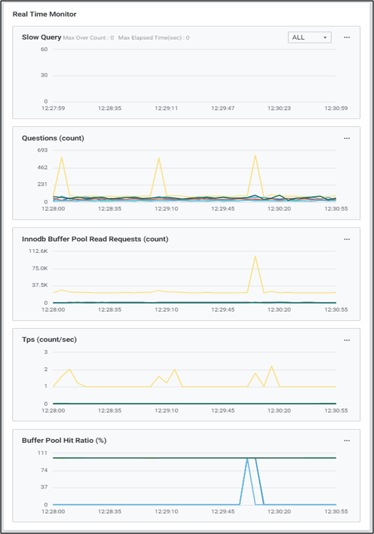374x534 pixels.
Task: Click the Real Time Monitor heading
Action: pos(45,14)
